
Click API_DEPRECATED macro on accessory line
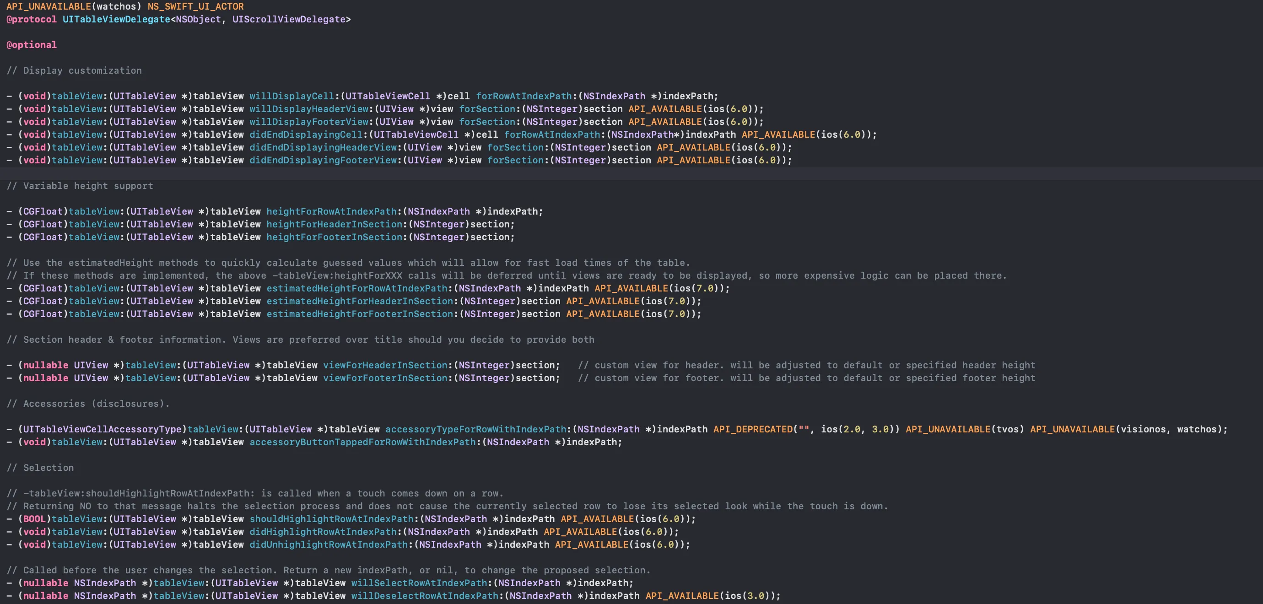click(x=753, y=430)
